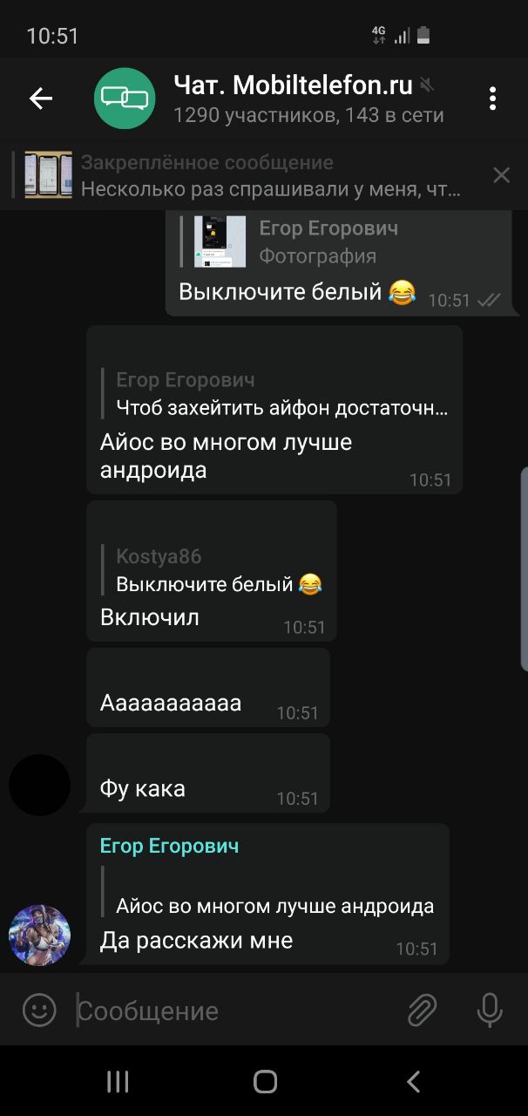Open the emoji picker smiley icon
Screen dimensions: 528x1116
[38, 1011]
